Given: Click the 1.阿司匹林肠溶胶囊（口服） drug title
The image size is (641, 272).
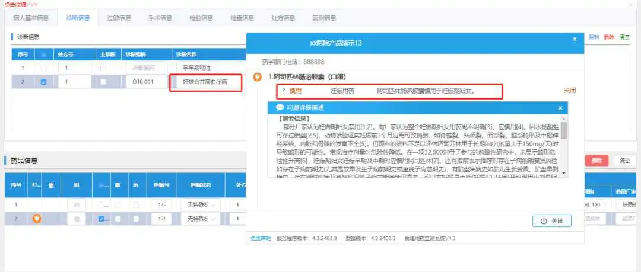Looking at the screenshot, I should [x=308, y=77].
